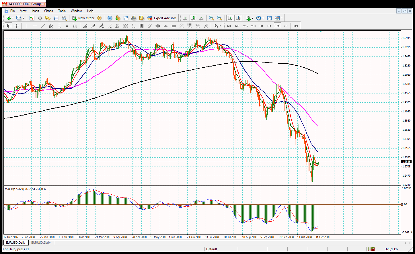415x254 pixels.
Task: Click the Default profile status label
Action: [x=212, y=249]
